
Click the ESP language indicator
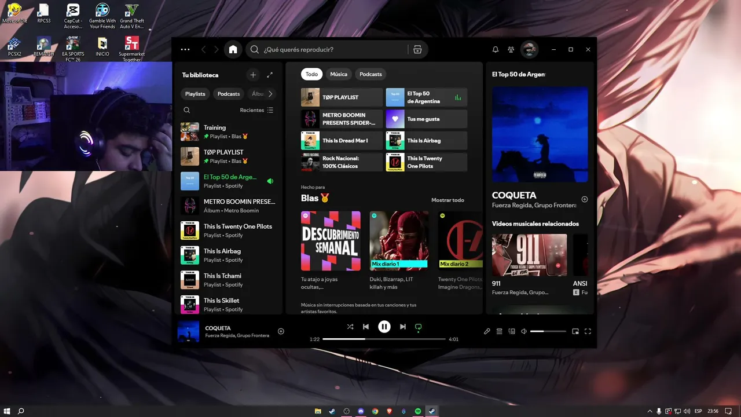coord(698,411)
